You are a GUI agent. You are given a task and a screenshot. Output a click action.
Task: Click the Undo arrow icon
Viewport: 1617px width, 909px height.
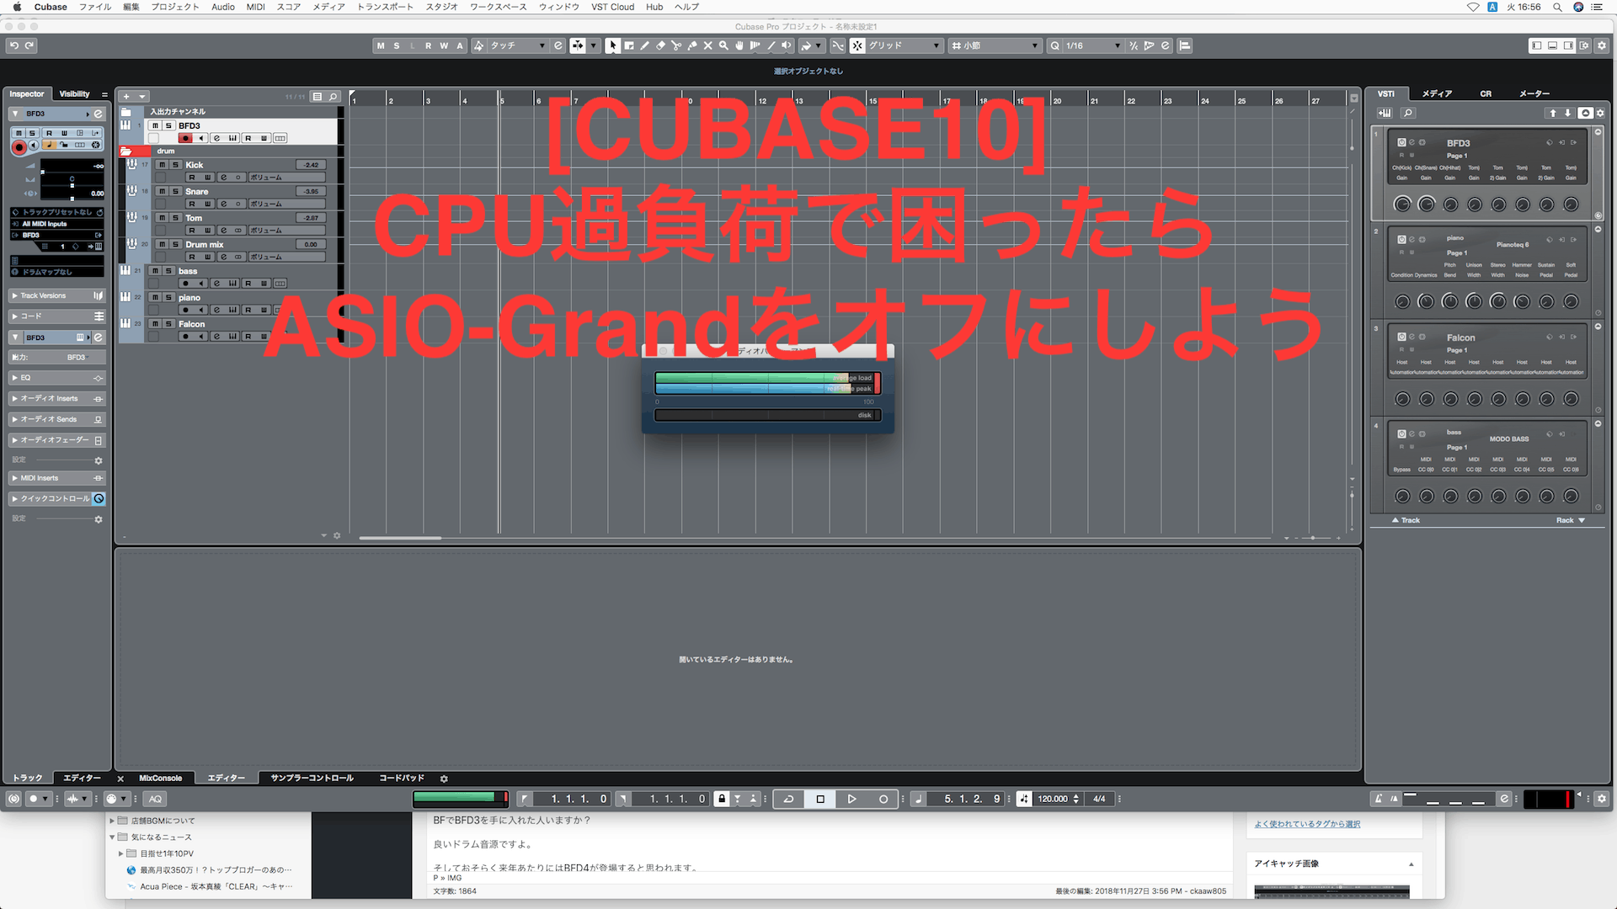tap(13, 45)
